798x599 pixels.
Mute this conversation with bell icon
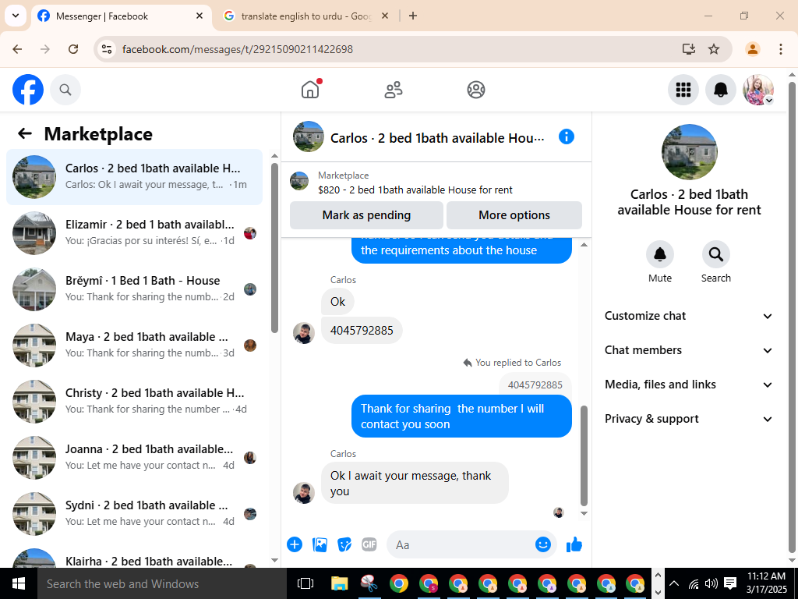pyautogui.click(x=659, y=253)
